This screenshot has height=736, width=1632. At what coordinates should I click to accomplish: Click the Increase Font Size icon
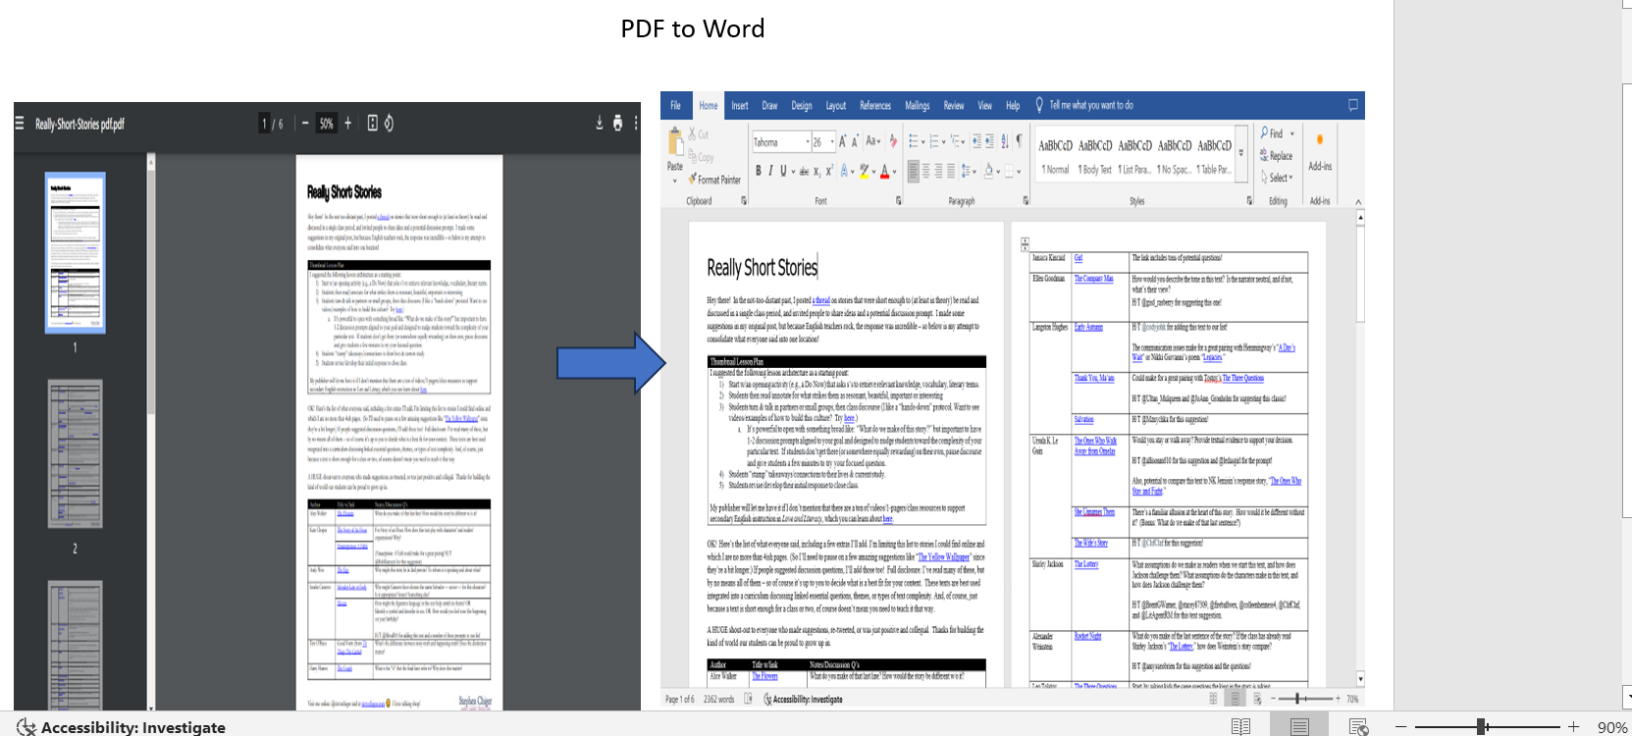pos(842,142)
